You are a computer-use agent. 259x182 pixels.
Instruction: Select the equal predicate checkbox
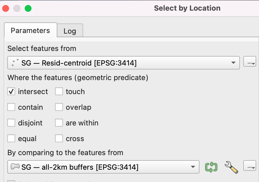(11, 139)
